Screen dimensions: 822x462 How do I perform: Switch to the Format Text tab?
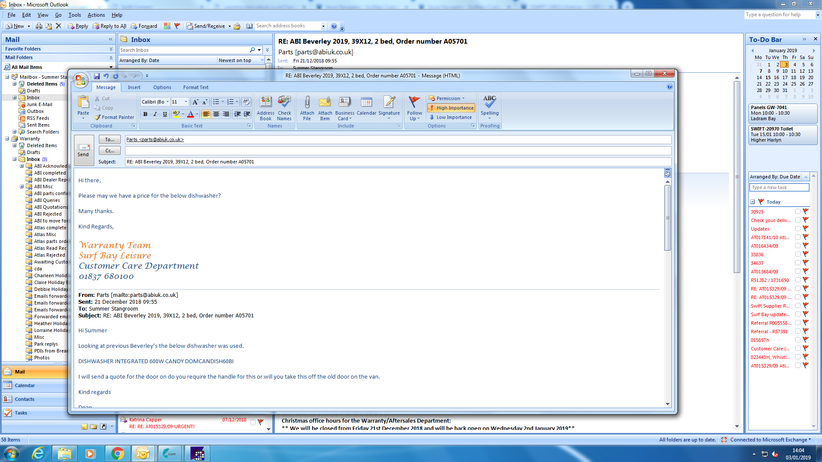[196, 87]
